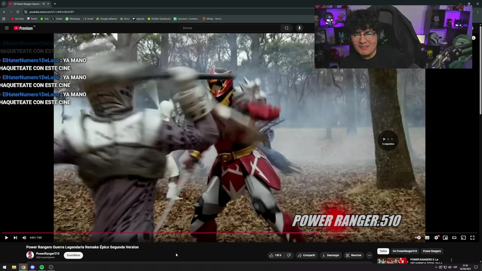This screenshot has width=482, height=271.
Task: Like the video with 150 k likes
Action: click(x=275, y=255)
